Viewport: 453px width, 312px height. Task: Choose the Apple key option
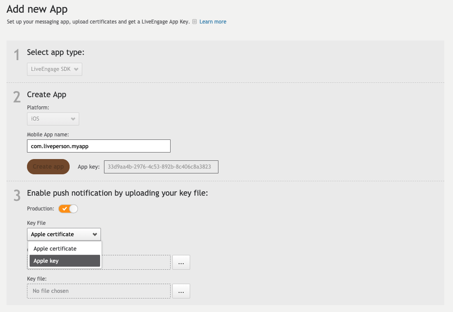[x=65, y=261]
